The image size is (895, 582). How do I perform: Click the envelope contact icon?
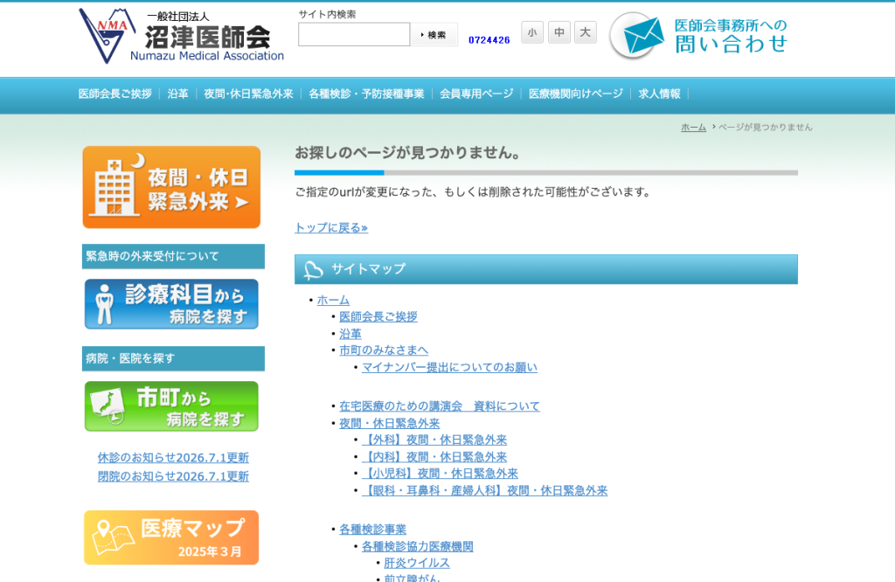tap(637, 35)
